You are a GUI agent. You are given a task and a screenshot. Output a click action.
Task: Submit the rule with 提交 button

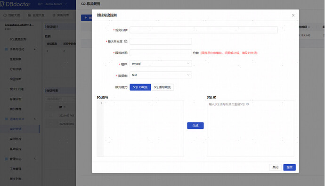tap(289, 167)
